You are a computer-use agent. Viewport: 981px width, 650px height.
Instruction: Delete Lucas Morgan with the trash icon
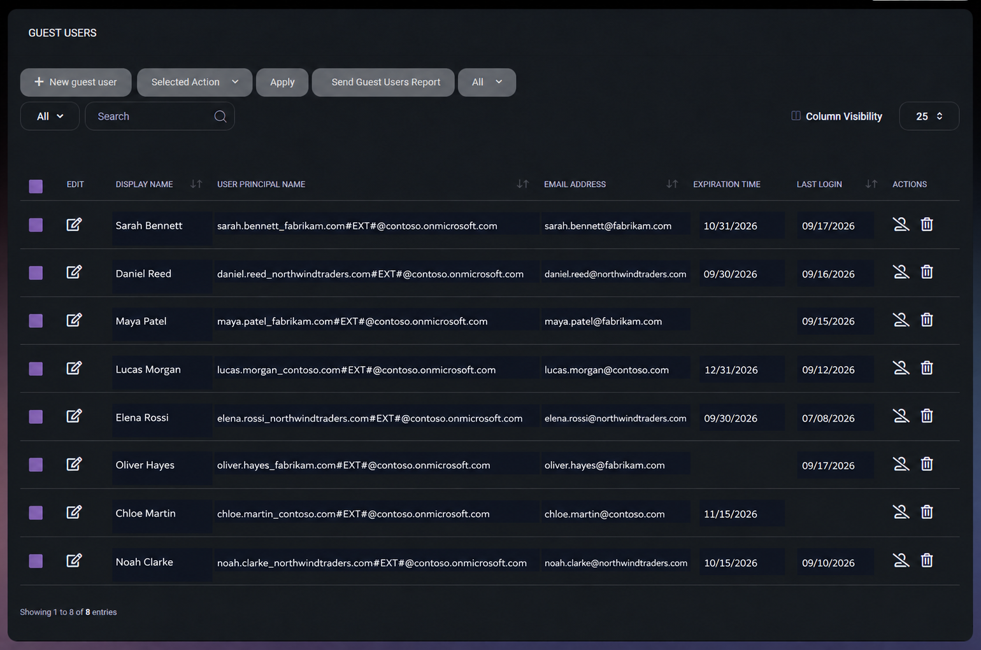[x=927, y=367]
